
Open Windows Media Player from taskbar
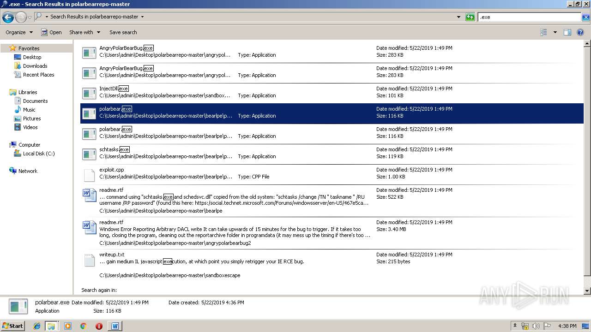tap(68, 326)
